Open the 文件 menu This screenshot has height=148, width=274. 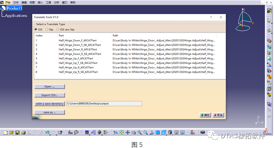[x=16, y=2]
